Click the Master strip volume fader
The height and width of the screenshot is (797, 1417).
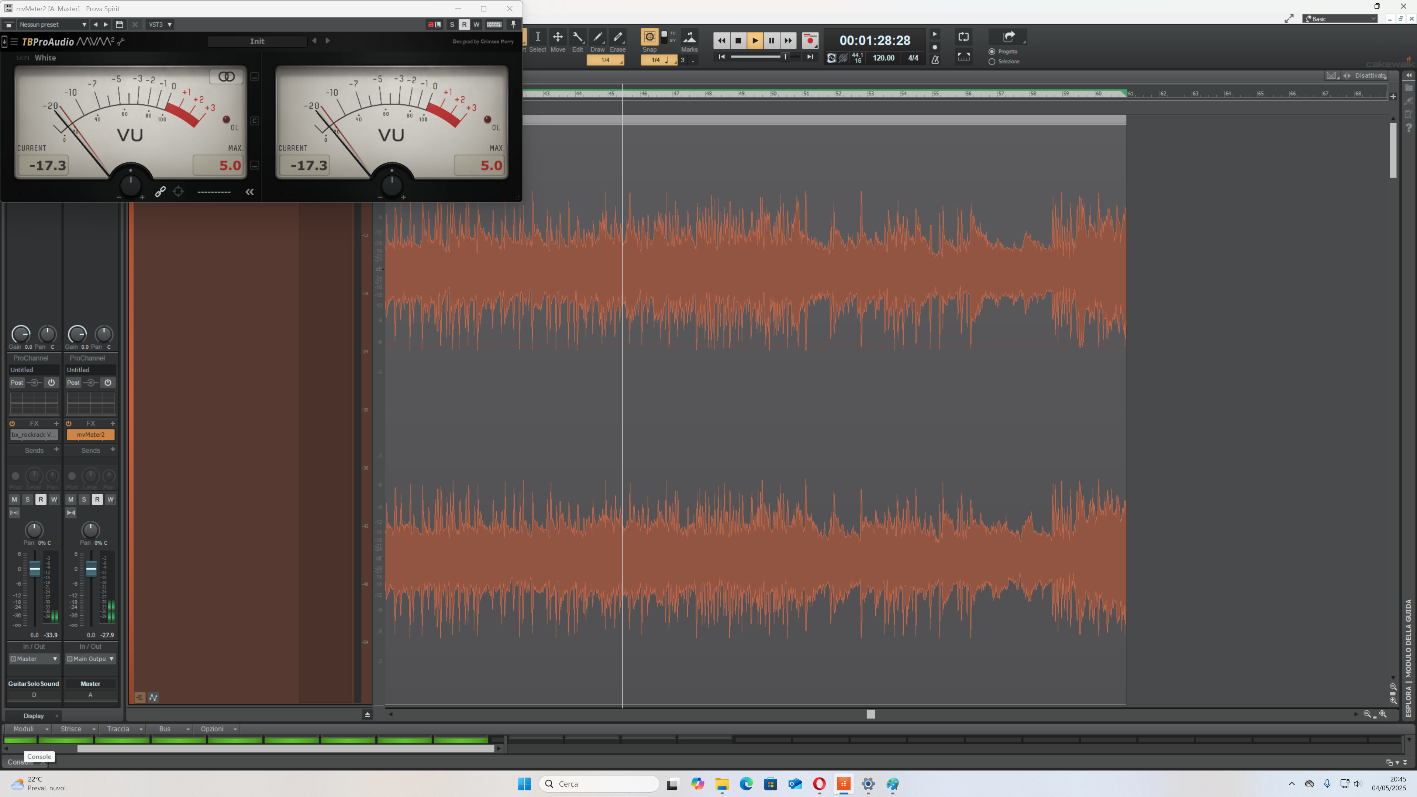point(91,568)
